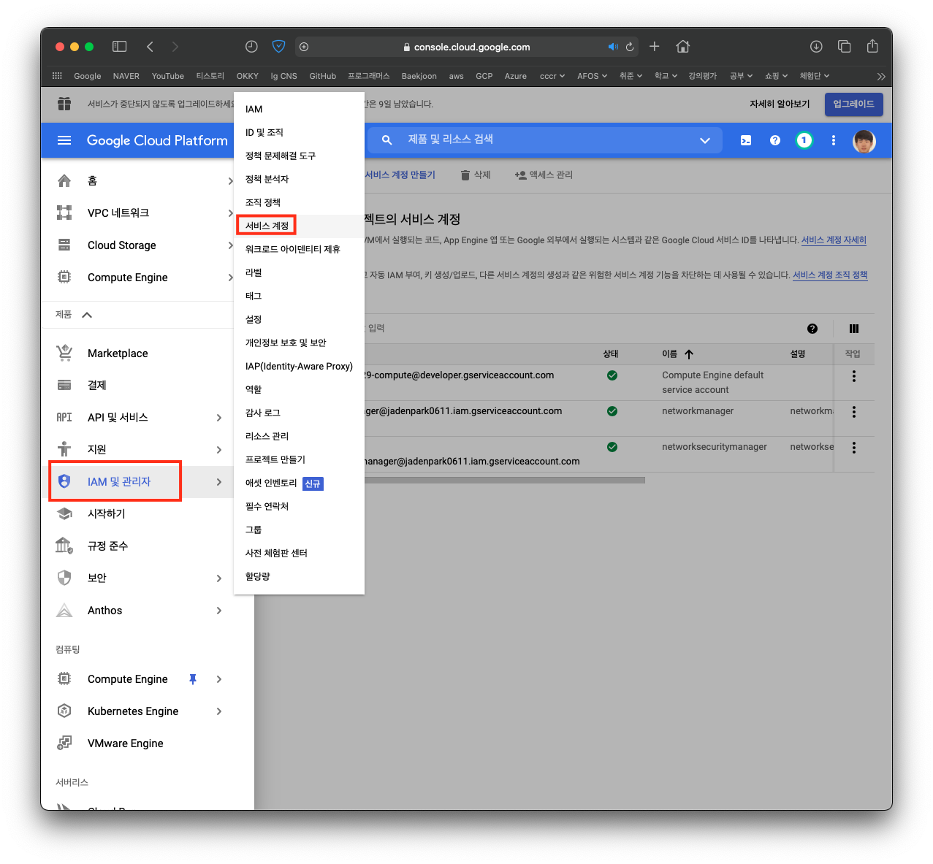Expand the search bar dropdown arrow
The height and width of the screenshot is (864, 933).
[705, 140]
